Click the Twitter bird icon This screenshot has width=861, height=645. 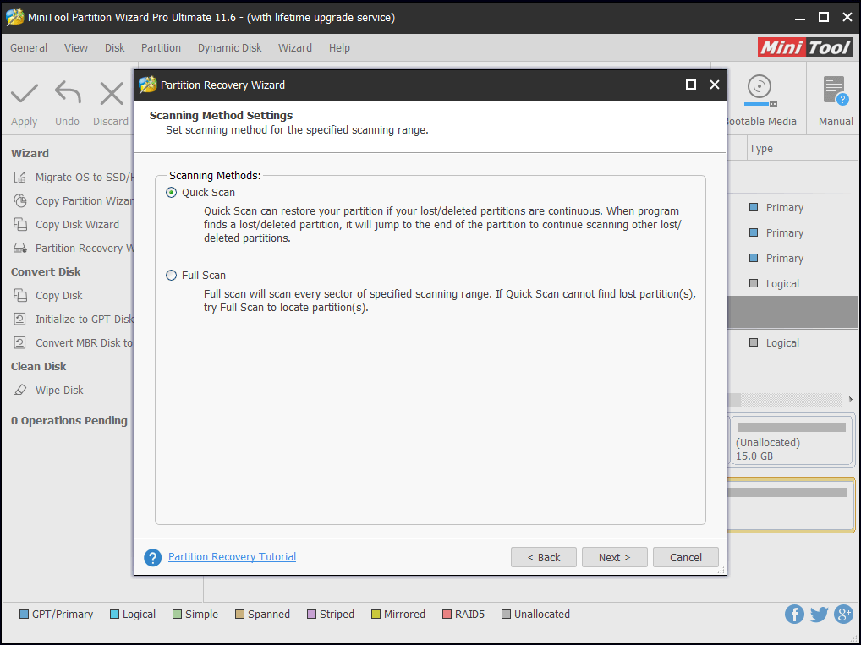click(x=819, y=614)
